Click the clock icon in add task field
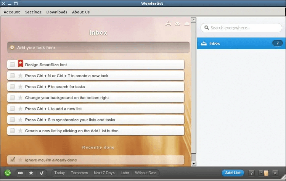This screenshot has height=181, width=286. coord(12,47)
